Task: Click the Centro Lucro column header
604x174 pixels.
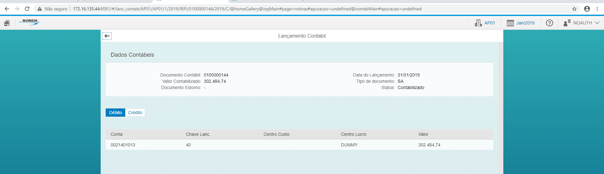Action: coord(354,134)
